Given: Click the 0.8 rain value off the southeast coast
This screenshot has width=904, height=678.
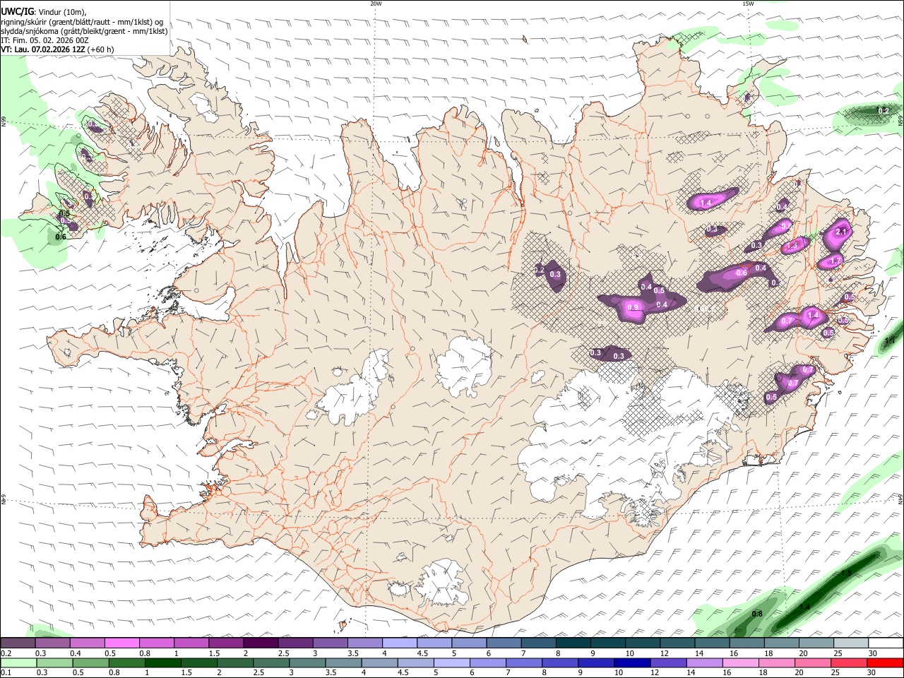Looking at the screenshot, I should pyautogui.click(x=757, y=614).
